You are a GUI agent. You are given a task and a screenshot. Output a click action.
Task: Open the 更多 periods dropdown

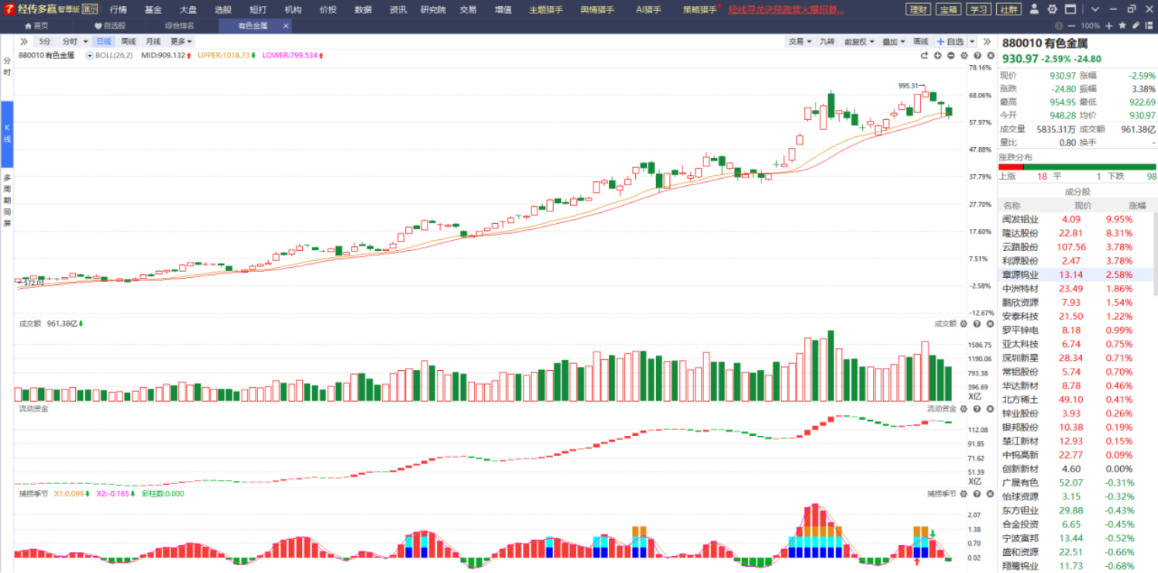[181, 41]
